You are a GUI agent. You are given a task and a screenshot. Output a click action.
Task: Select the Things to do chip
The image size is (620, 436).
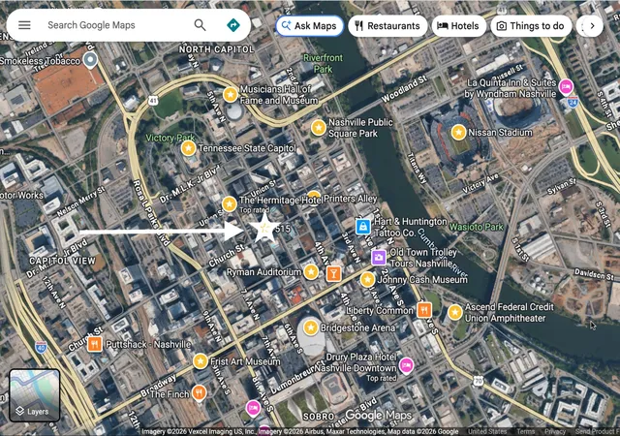(x=531, y=26)
